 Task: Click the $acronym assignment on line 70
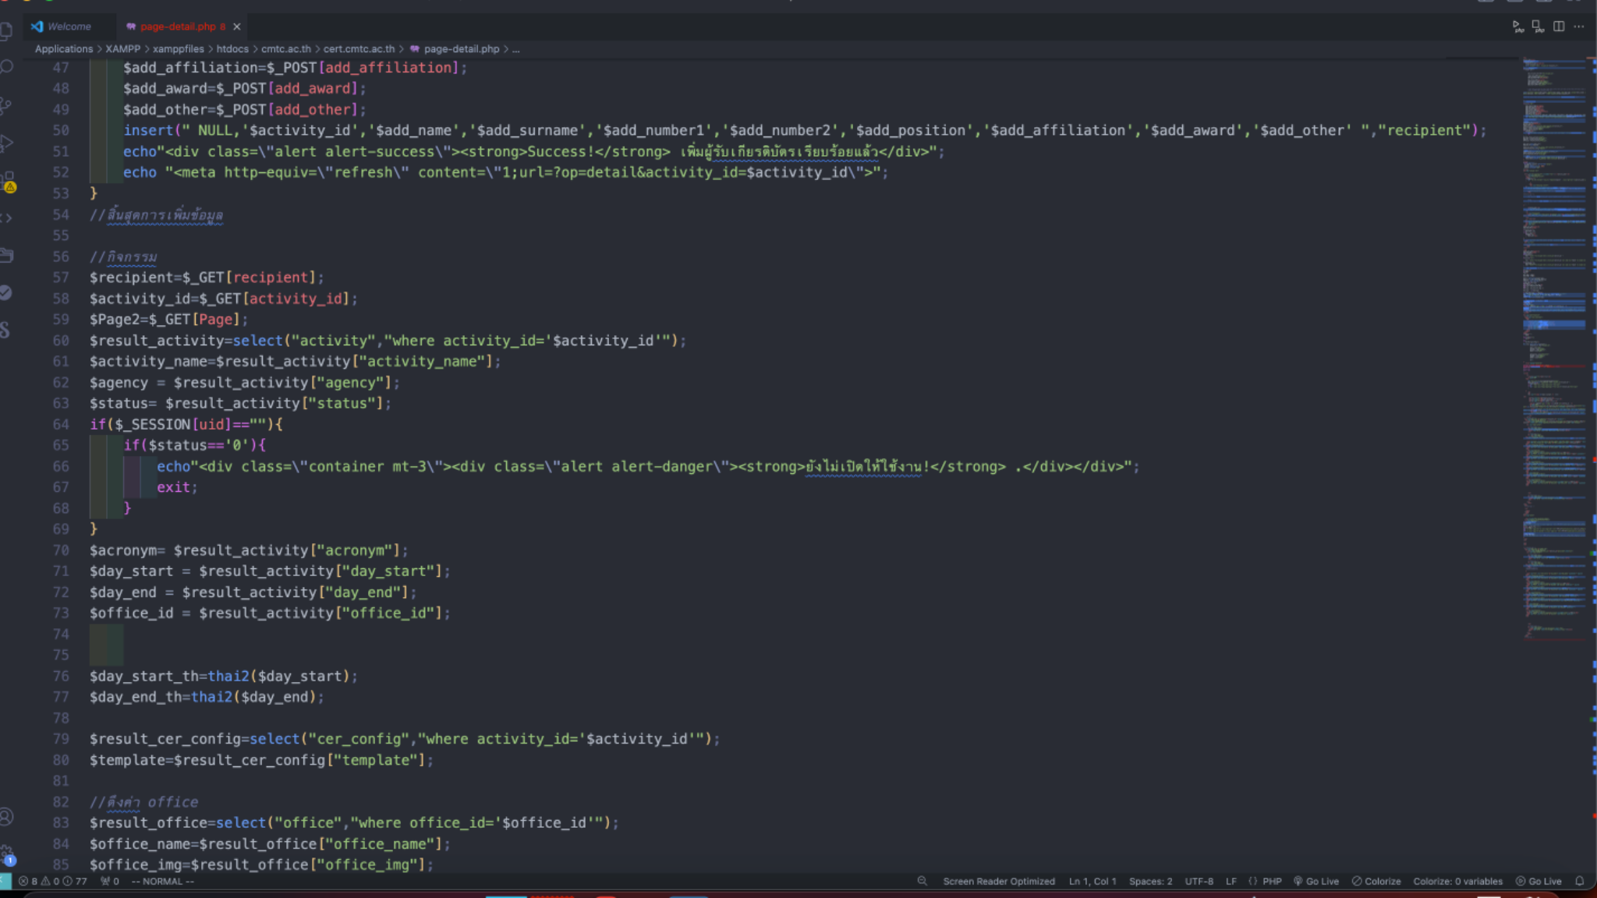coord(249,550)
